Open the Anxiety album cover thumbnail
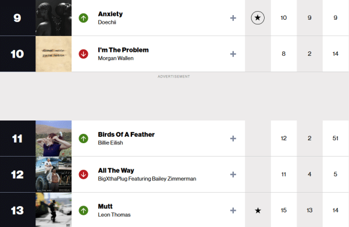This screenshot has height=227, width=349. pyautogui.click(x=54, y=18)
